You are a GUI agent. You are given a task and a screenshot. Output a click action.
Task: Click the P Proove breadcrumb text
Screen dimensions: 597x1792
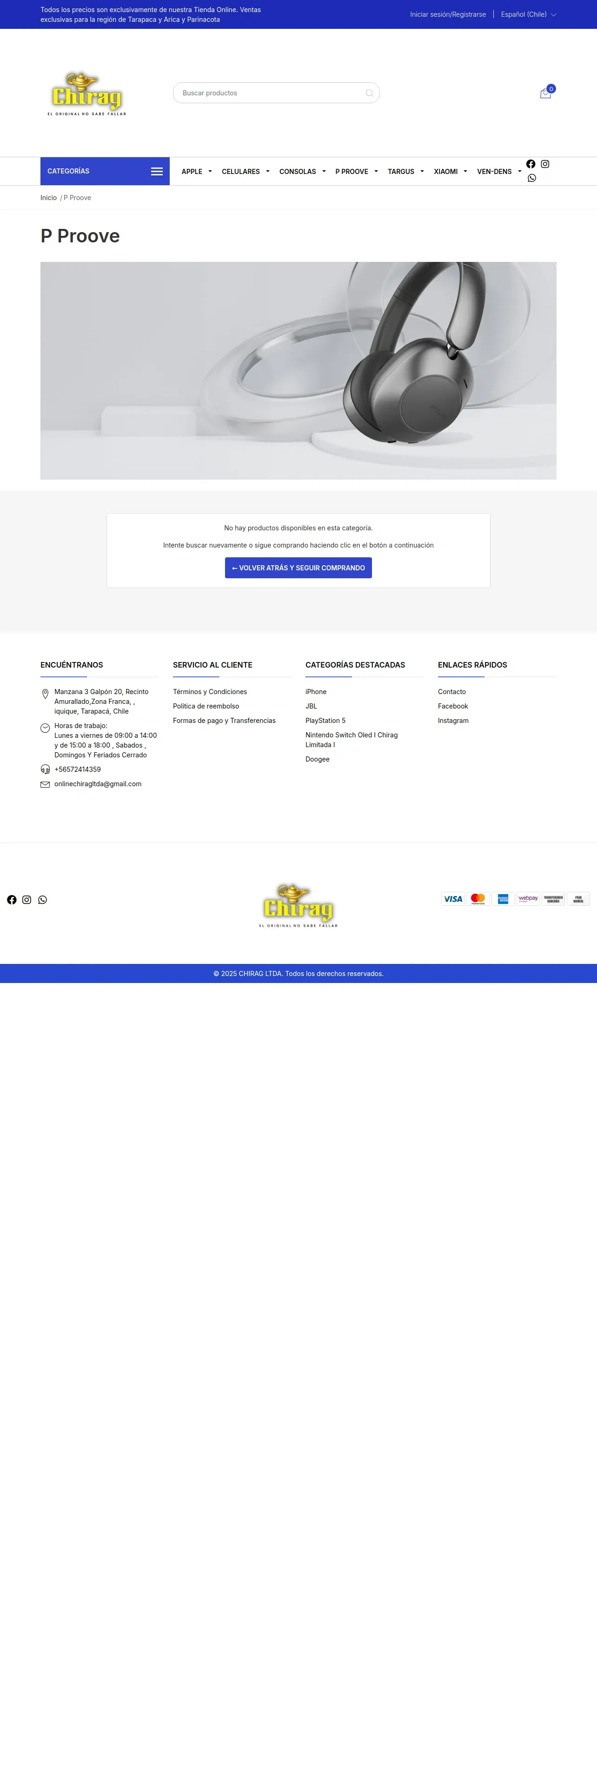point(77,198)
